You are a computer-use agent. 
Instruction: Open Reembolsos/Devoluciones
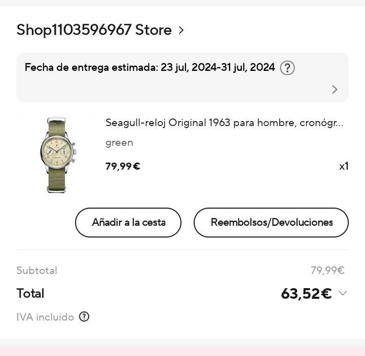click(271, 222)
